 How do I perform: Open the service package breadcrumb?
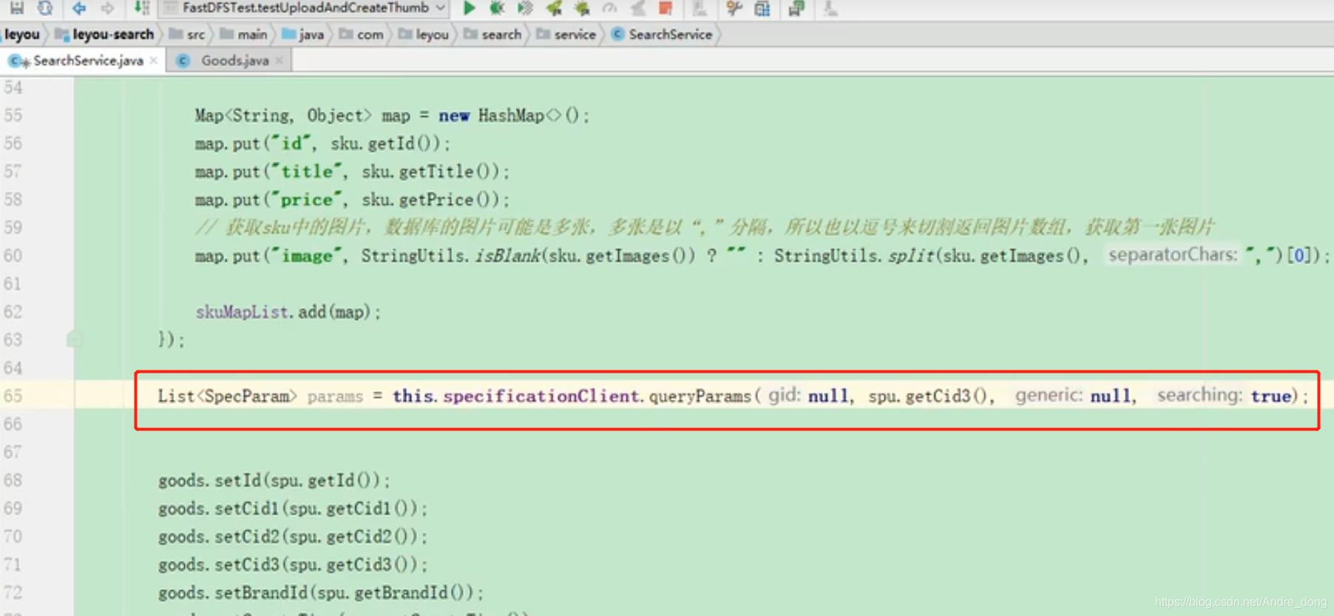pos(566,35)
